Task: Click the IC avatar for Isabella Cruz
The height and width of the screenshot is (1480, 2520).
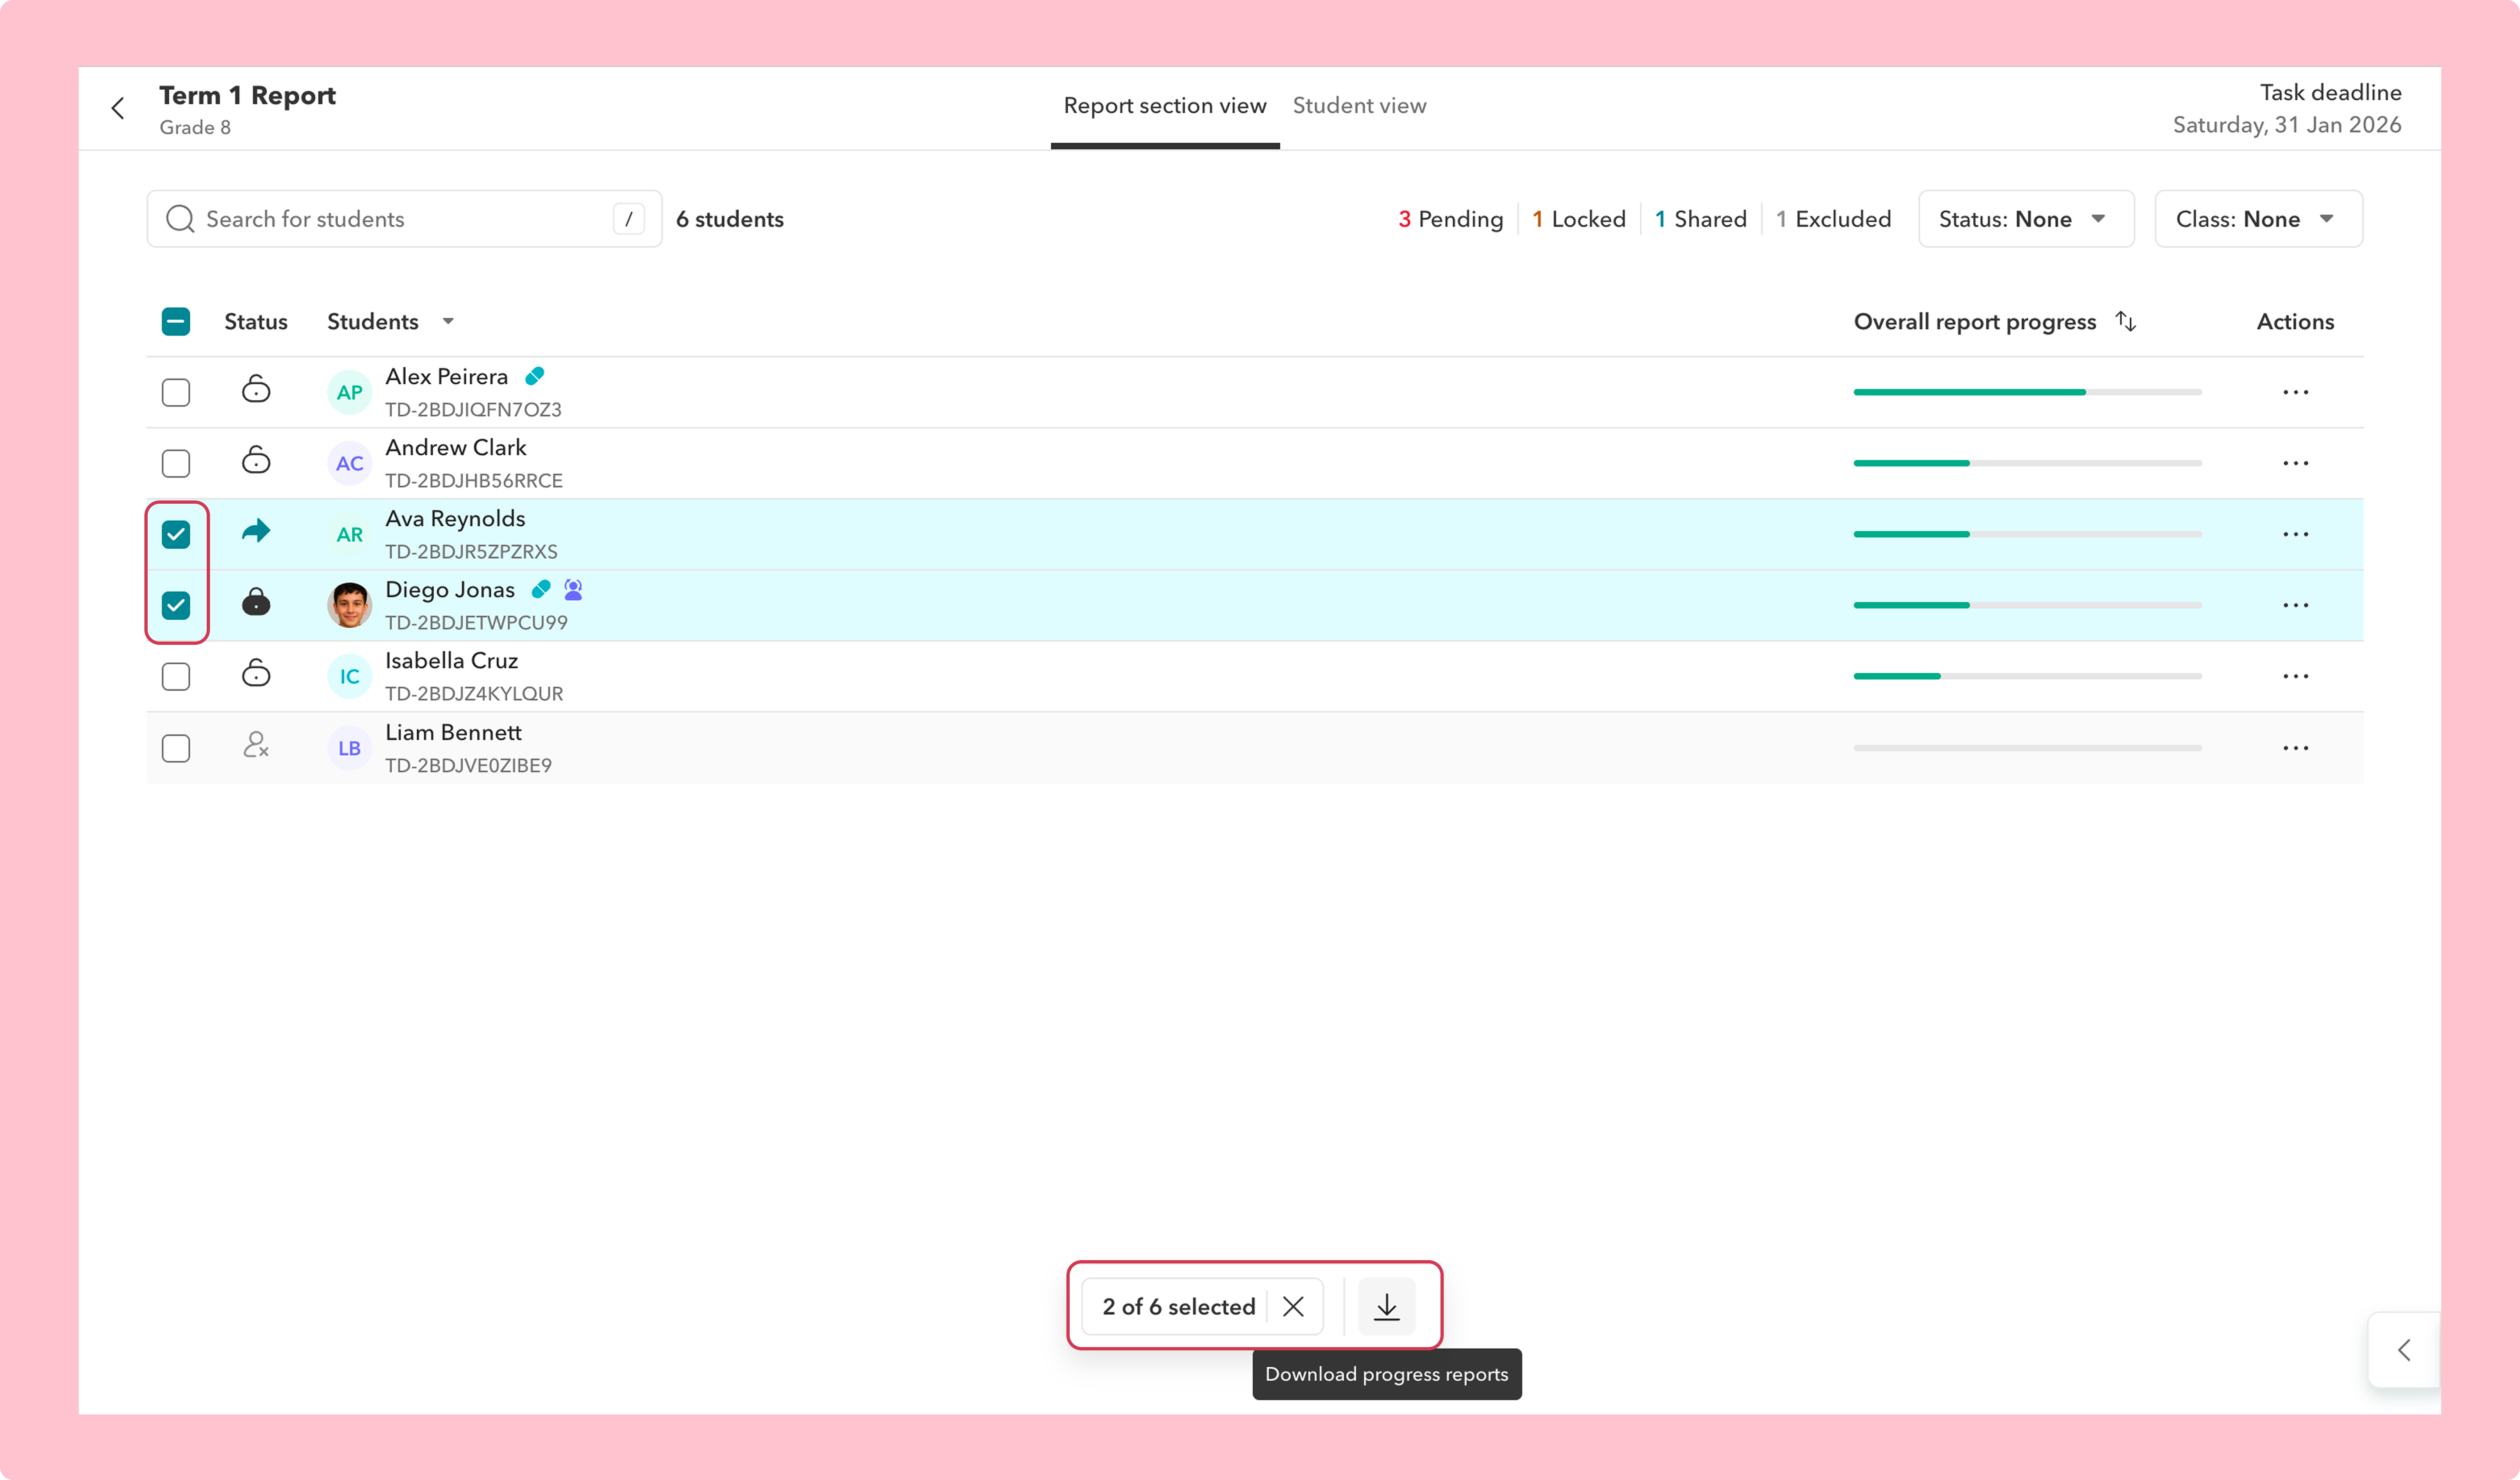Action: pyautogui.click(x=349, y=676)
